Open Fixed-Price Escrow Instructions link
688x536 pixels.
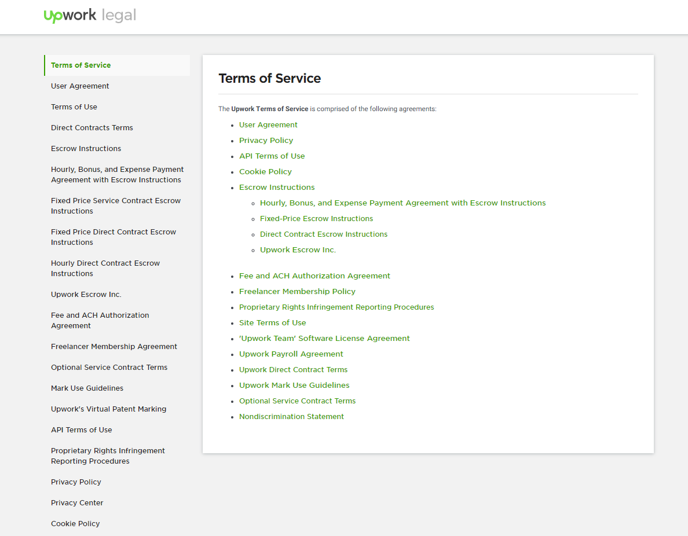point(316,218)
